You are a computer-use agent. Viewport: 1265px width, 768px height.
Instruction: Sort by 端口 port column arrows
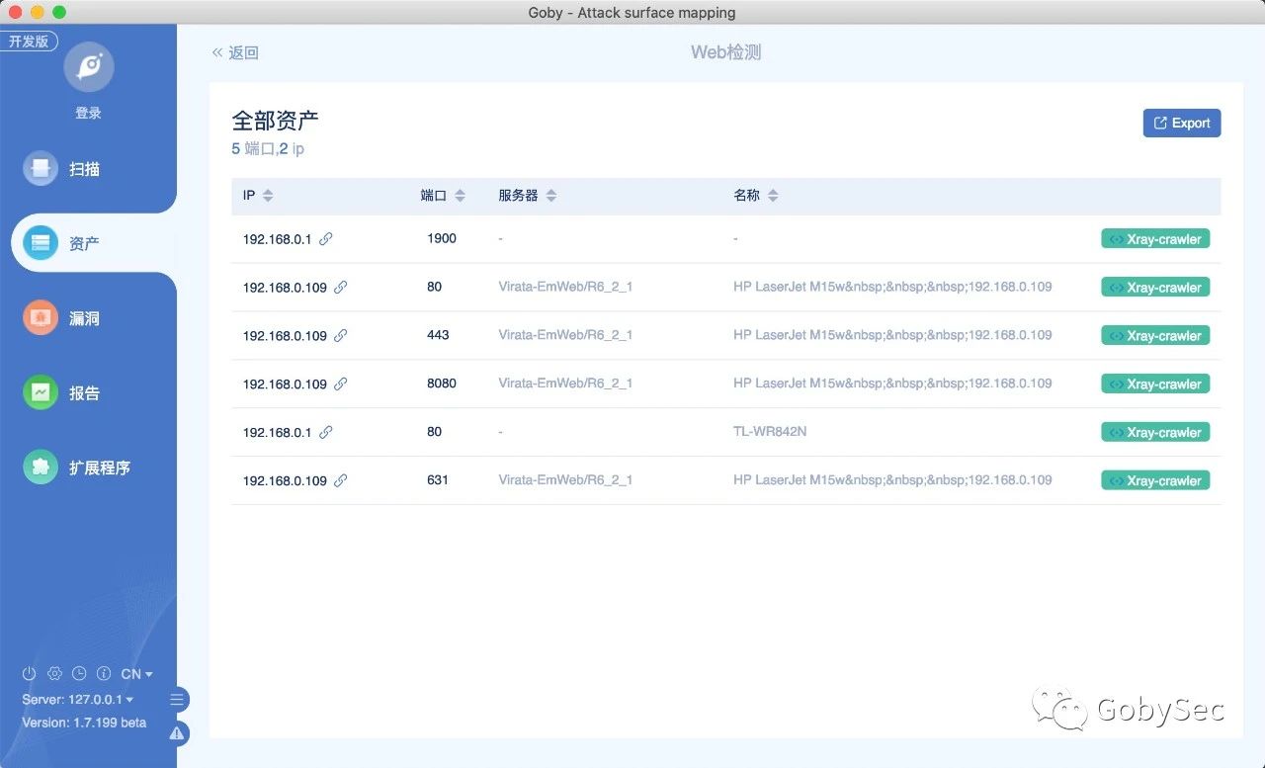(x=460, y=196)
